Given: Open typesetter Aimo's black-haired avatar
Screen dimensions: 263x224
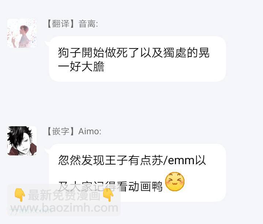Looking at the screenshot, I should pos(22,141).
